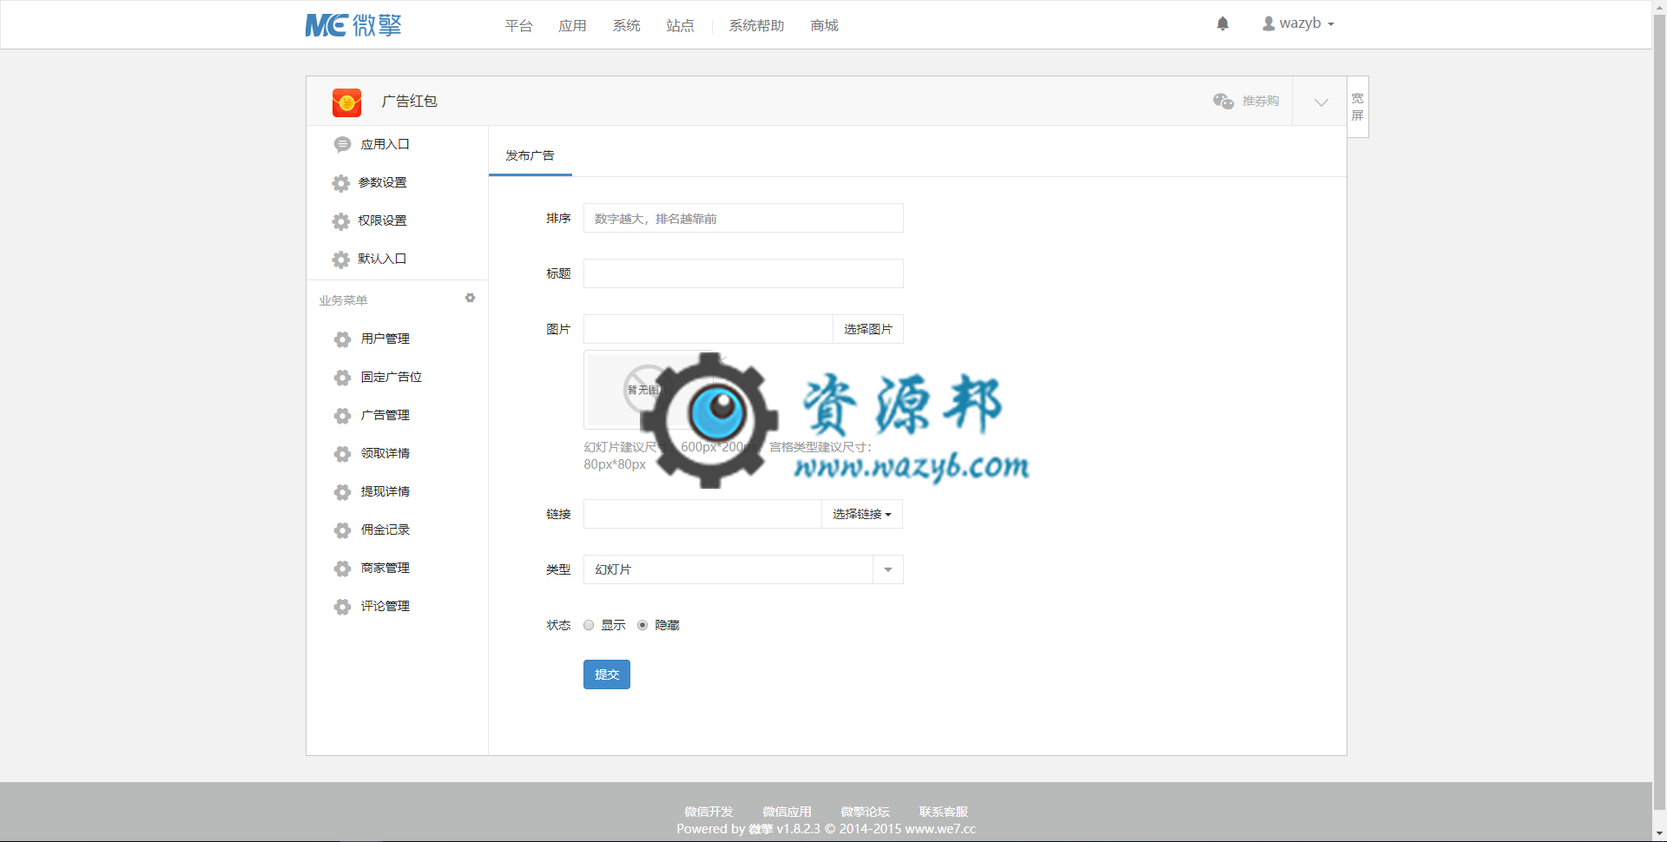The height and width of the screenshot is (842, 1667).
Task: Click the 选择图片 button
Action: coord(868,329)
